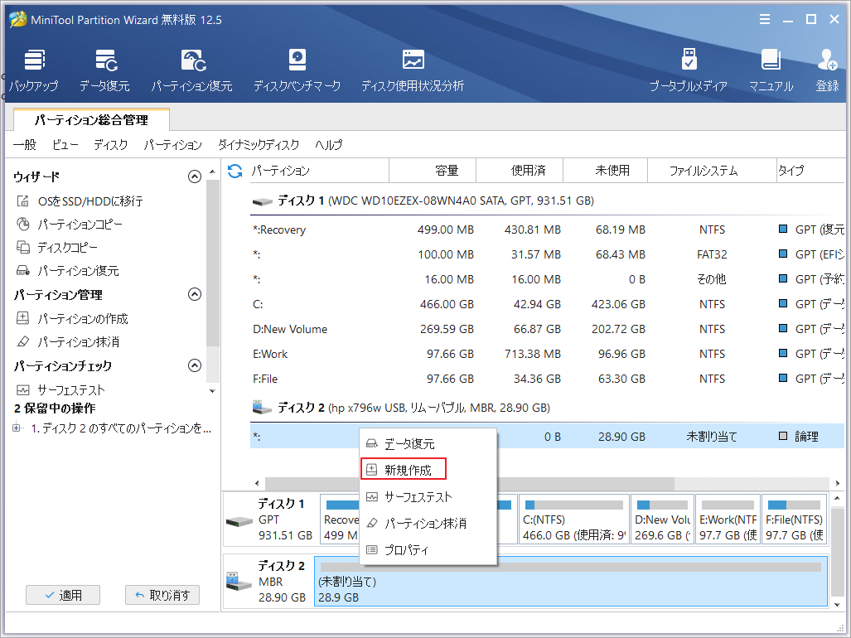Choose ディスクコピー from the sidebar

(x=65, y=245)
